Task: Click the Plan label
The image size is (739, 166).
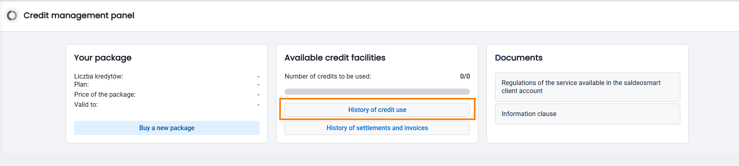Action: [81, 84]
